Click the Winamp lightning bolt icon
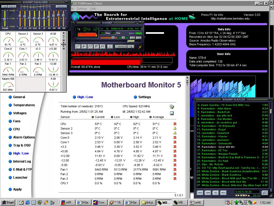This screenshot has width=274, height=206. pos(140,47)
